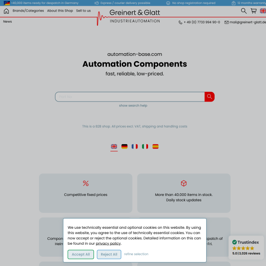Open the News menu item

coord(8,22)
